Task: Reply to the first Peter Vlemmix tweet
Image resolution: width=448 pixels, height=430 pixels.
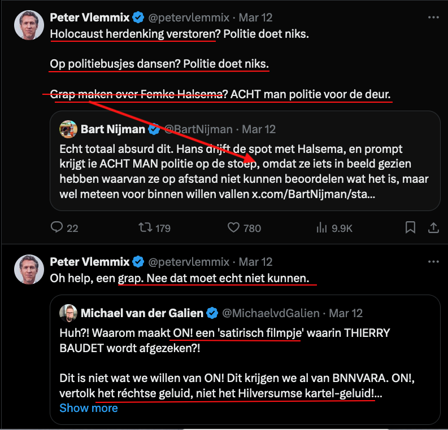Action: pyautogui.click(x=56, y=227)
